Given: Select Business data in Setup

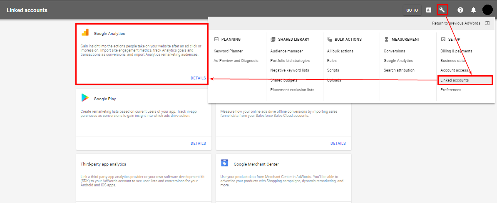Looking at the screenshot, I should 452,61.
